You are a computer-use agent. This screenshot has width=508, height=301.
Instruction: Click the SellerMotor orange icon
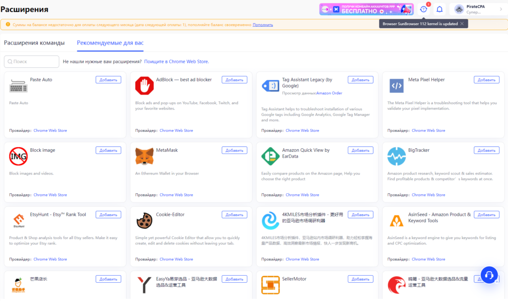270,285
